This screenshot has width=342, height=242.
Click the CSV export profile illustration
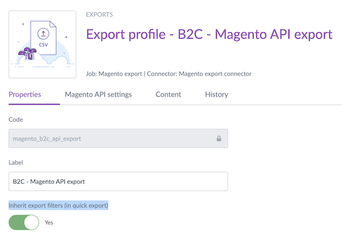(x=43, y=44)
